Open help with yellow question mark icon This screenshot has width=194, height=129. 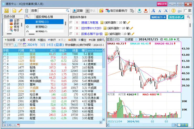click(x=173, y=11)
